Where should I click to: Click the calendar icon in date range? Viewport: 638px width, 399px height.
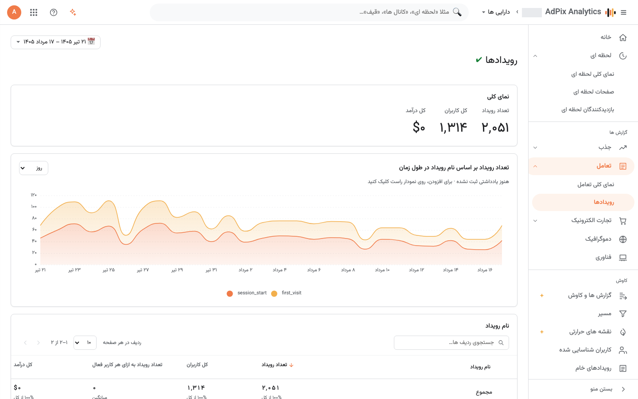[91, 42]
